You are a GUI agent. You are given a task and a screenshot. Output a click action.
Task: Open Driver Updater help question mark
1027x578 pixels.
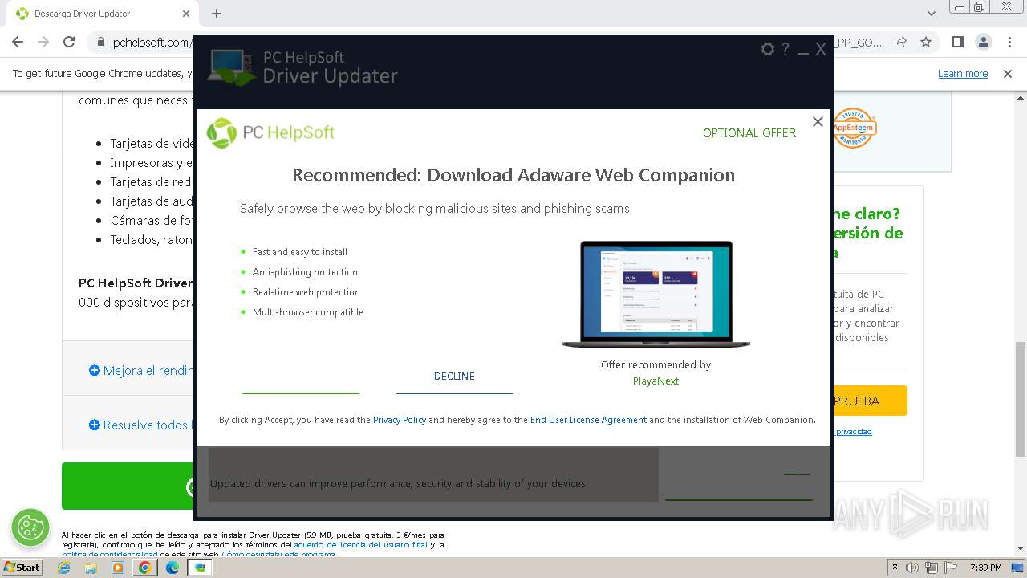click(x=785, y=49)
